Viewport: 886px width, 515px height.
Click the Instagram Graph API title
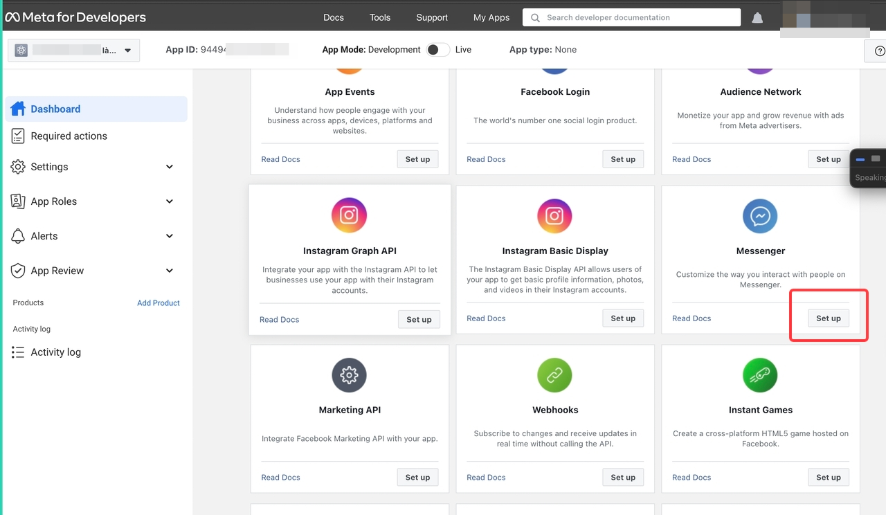point(350,251)
